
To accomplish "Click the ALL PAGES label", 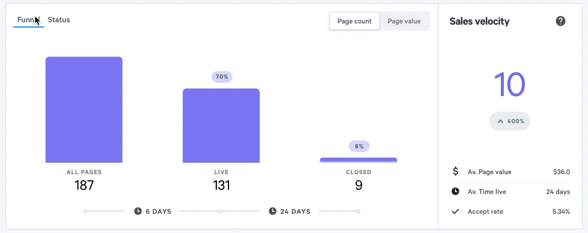I will point(84,172).
